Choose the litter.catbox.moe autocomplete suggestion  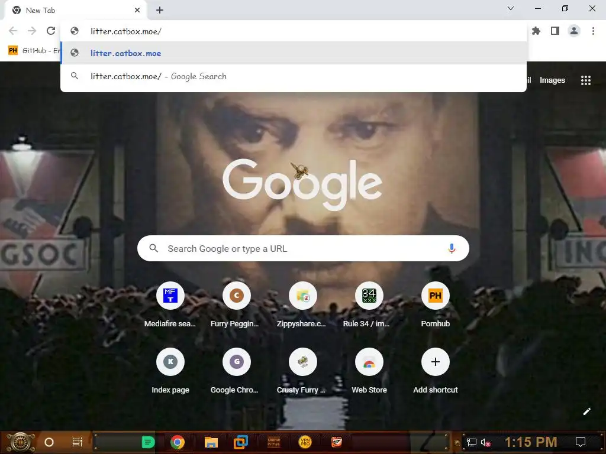coord(294,53)
